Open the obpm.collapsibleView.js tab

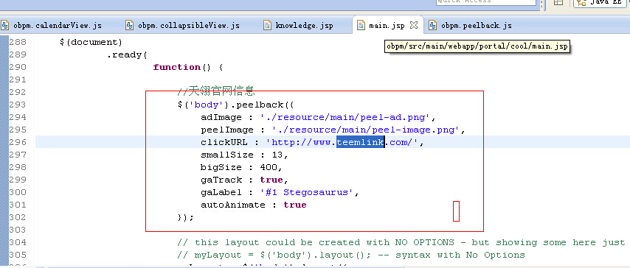[188, 26]
